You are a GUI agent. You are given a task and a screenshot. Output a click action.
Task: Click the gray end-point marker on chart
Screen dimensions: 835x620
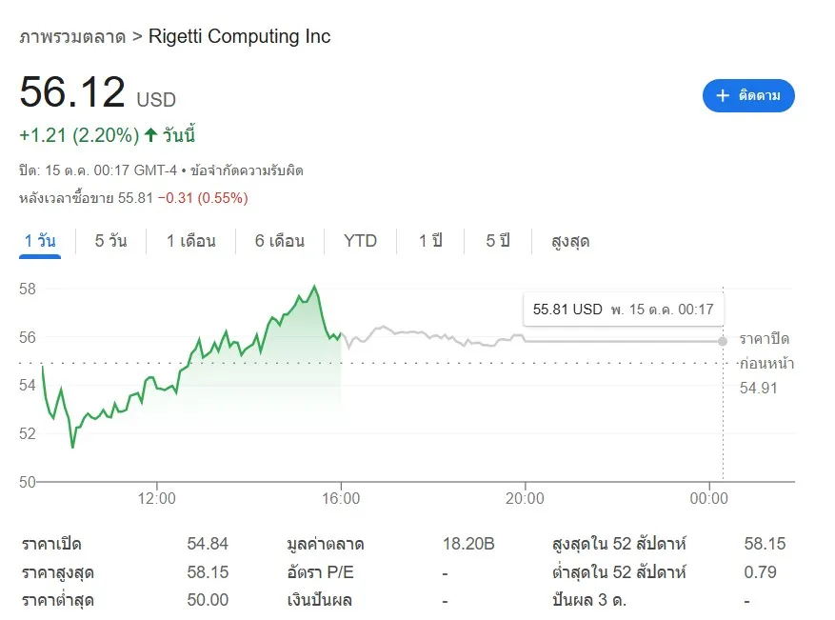click(723, 341)
